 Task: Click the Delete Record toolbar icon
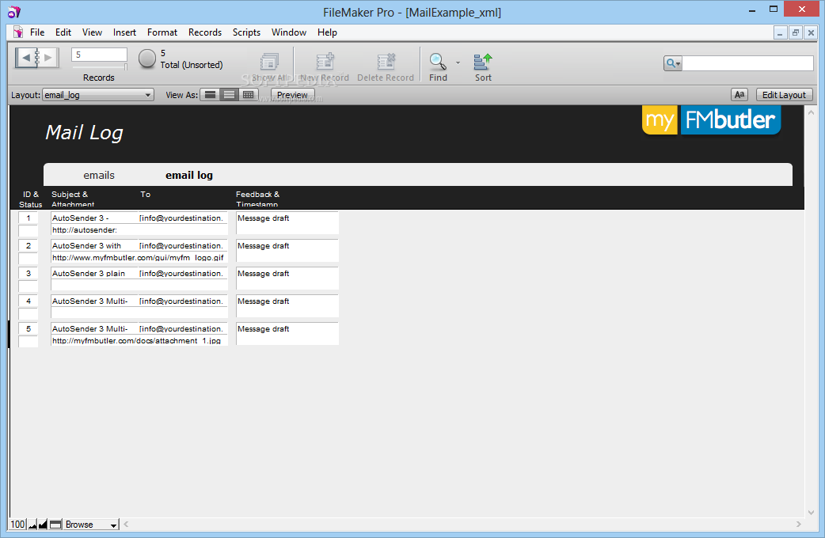pyautogui.click(x=386, y=62)
